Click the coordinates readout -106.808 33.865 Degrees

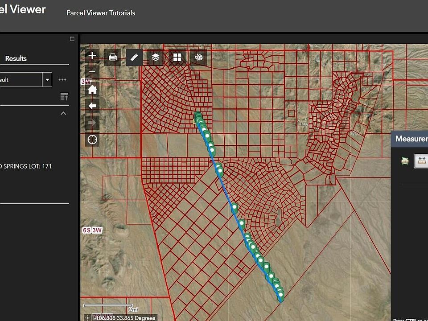(x=125, y=318)
